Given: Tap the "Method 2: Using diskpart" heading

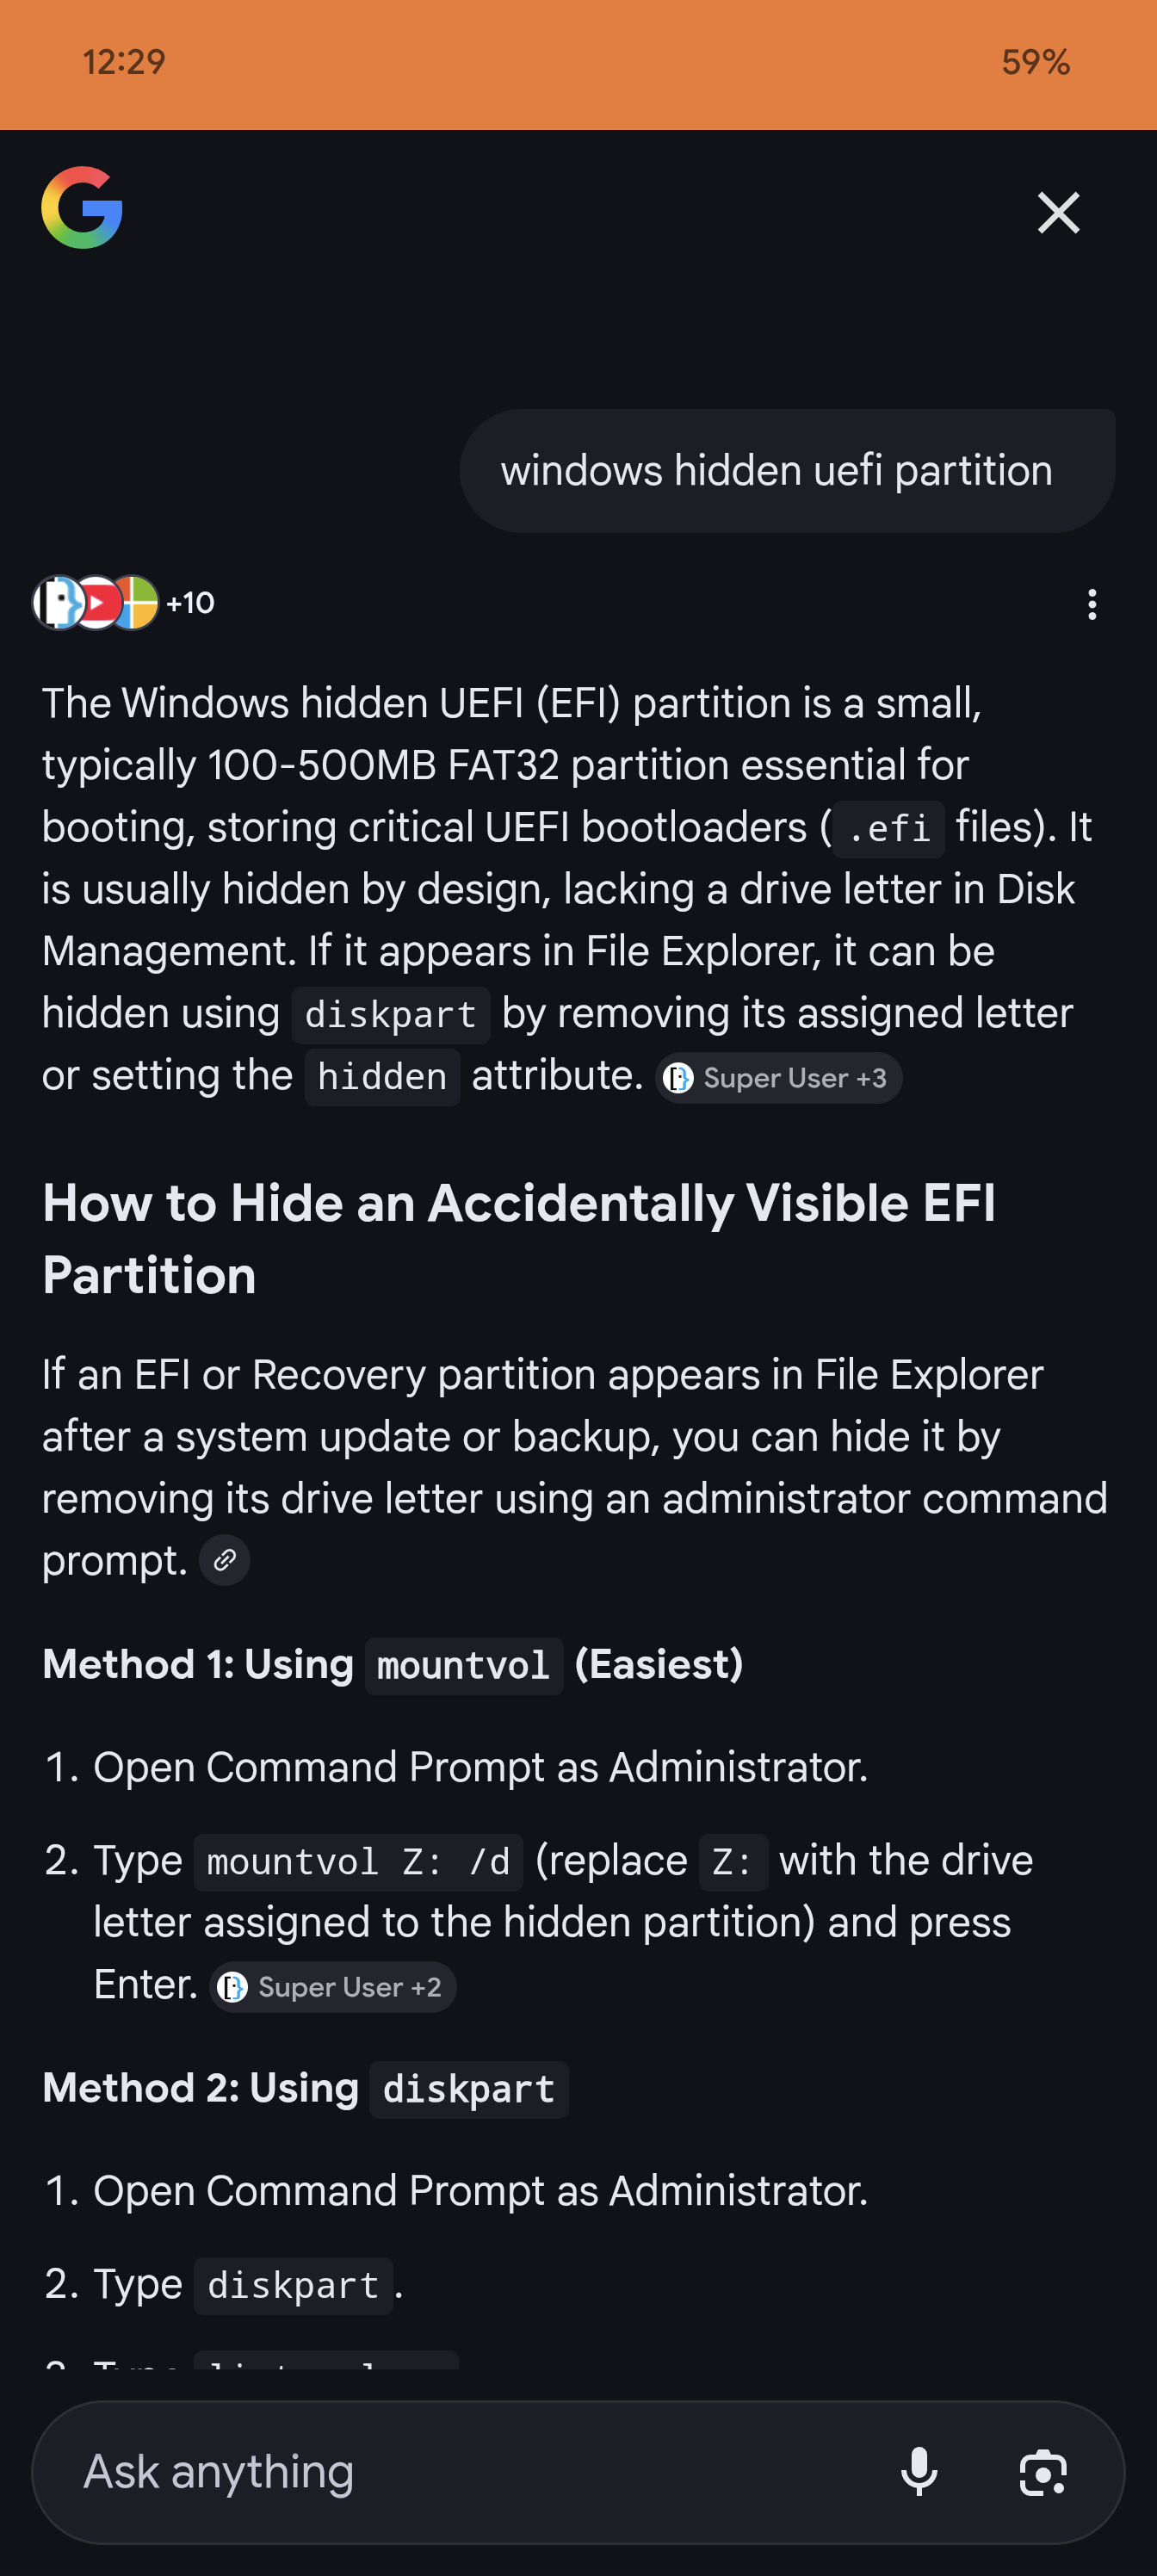Looking at the screenshot, I should click(x=305, y=2089).
